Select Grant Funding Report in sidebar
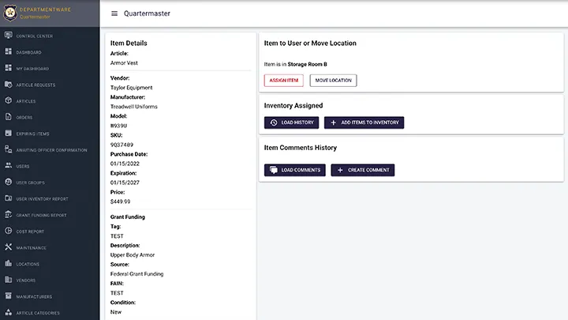The width and height of the screenshot is (568, 320). click(x=41, y=215)
